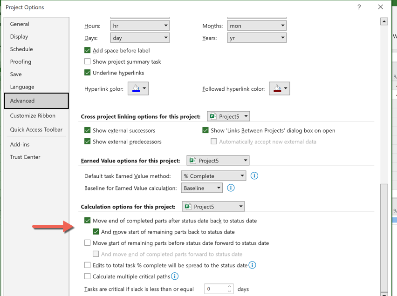Click the critical slack days input field
Image resolution: width=397 pixels, height=296 pixels.
(216, 289)
